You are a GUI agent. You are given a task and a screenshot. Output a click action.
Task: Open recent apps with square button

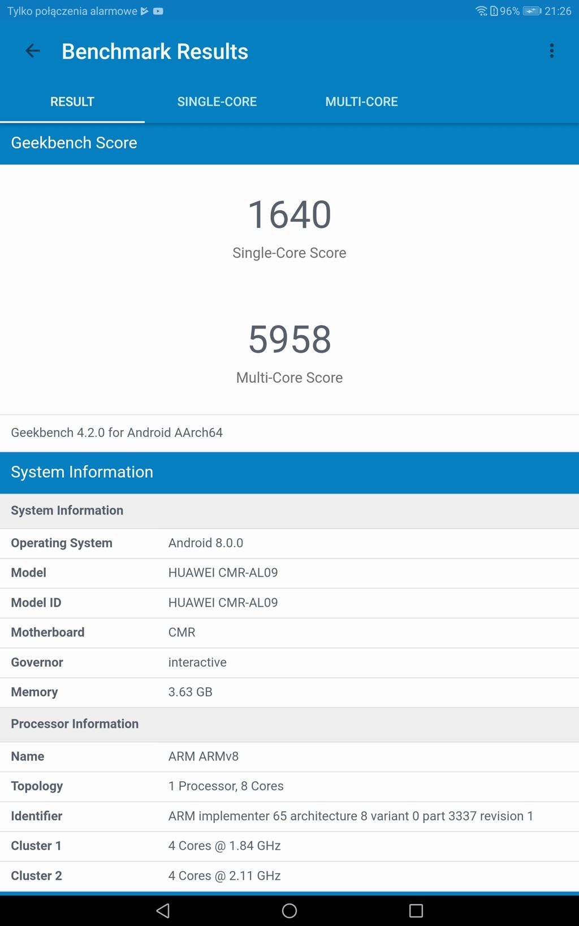pyautogui.click(x=416, y=910)
